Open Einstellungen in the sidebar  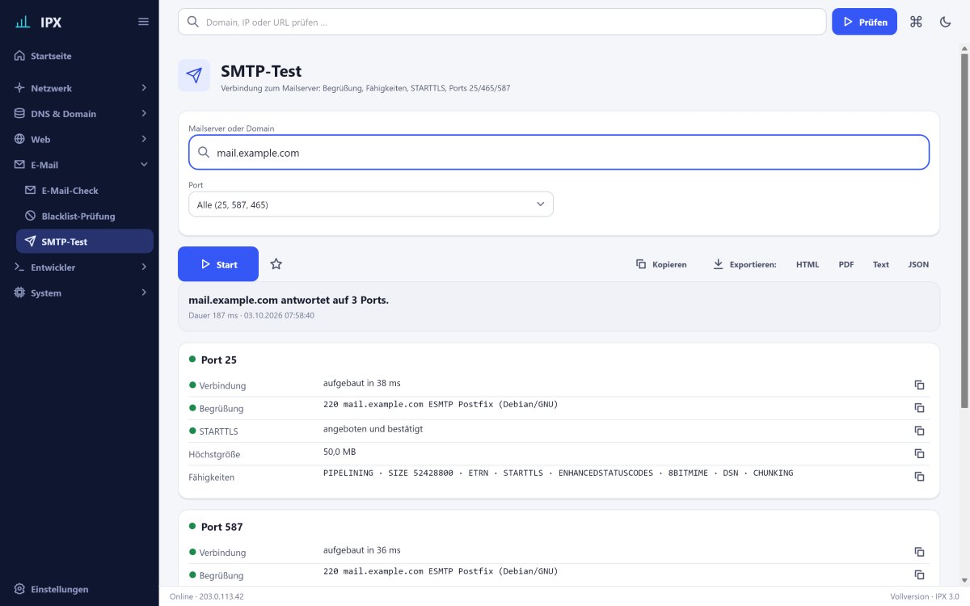pos(79,589)
